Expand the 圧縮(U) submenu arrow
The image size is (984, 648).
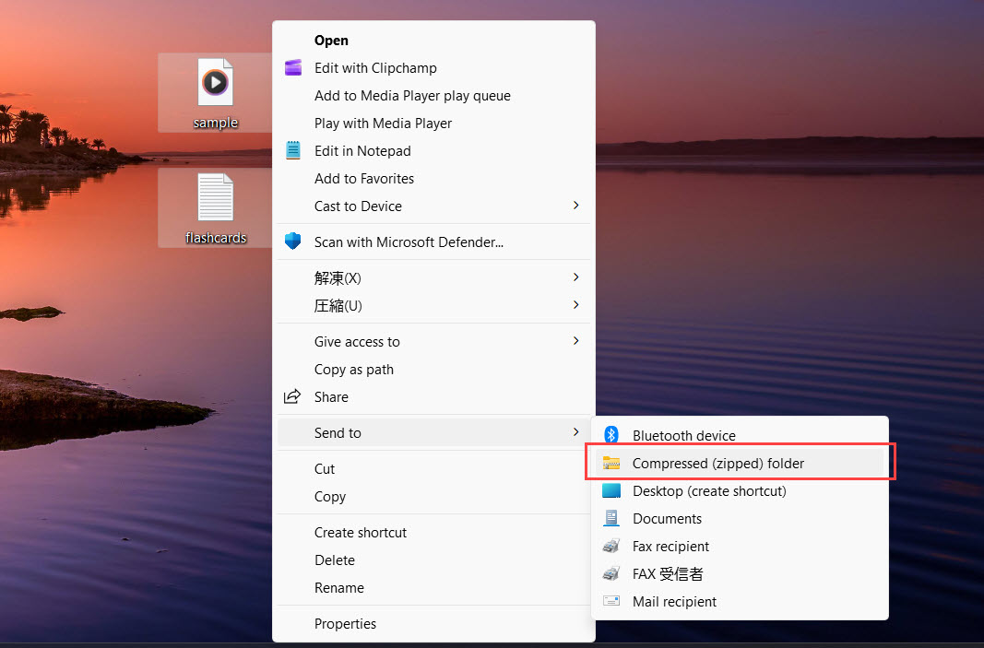pos(575,305)
